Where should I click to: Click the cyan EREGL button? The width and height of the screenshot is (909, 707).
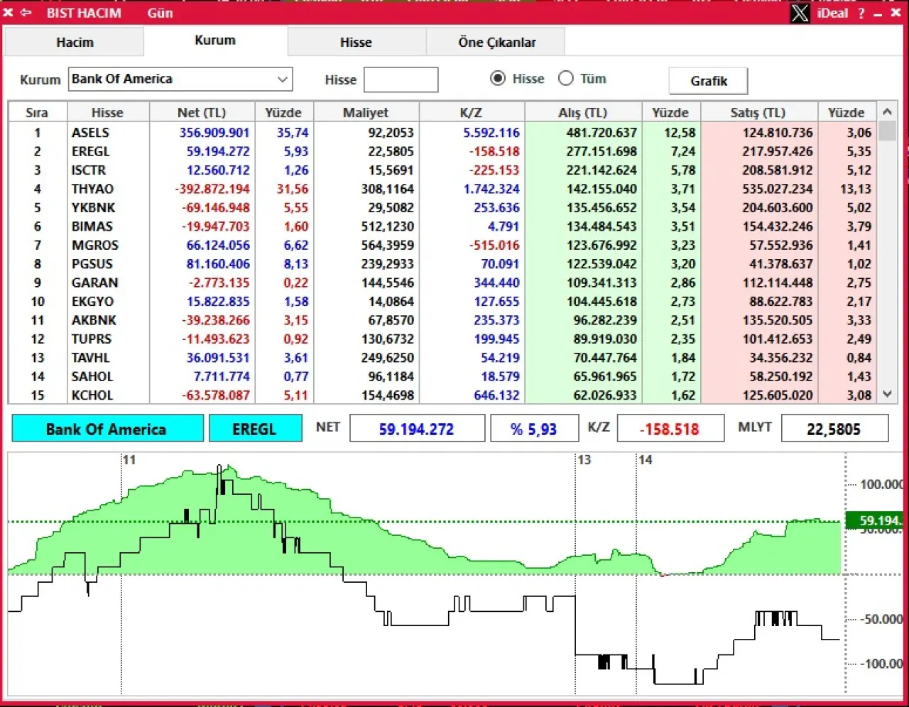coord(255,429)
